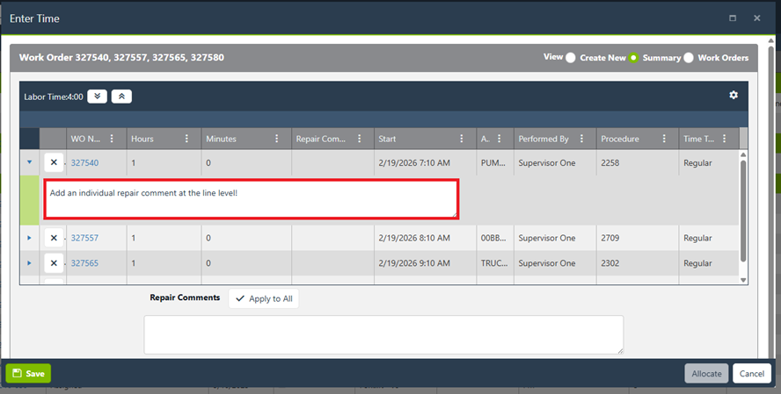The width and height of the screenshot is (781, 394).
Task: Click the grid's vertical scrollbar
Action: pos(743,211)
